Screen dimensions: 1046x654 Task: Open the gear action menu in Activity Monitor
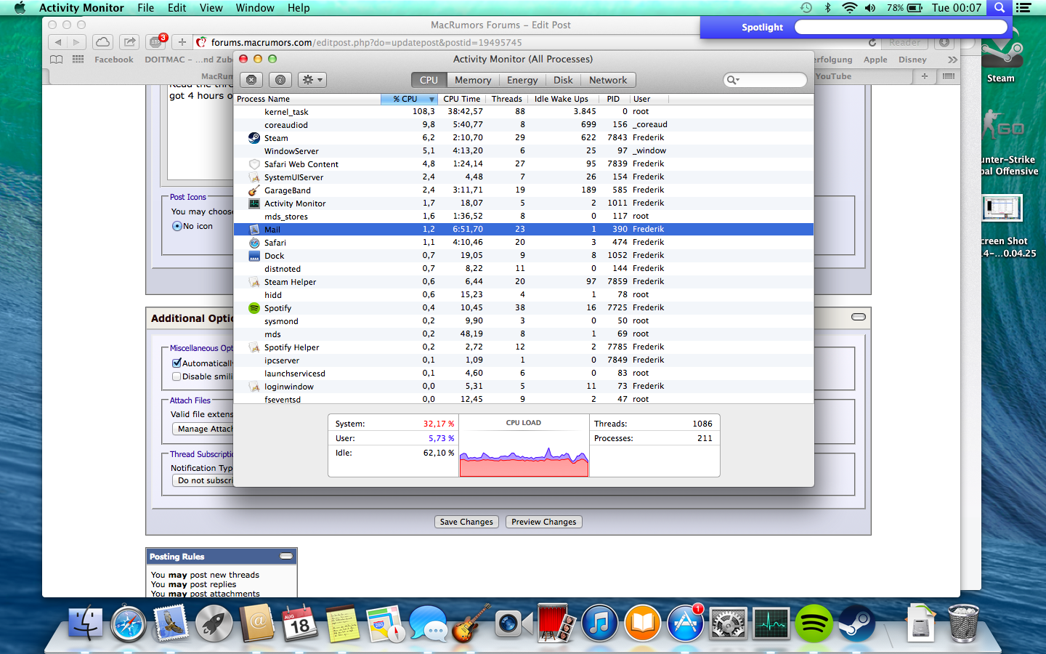(x=312, y=80)
